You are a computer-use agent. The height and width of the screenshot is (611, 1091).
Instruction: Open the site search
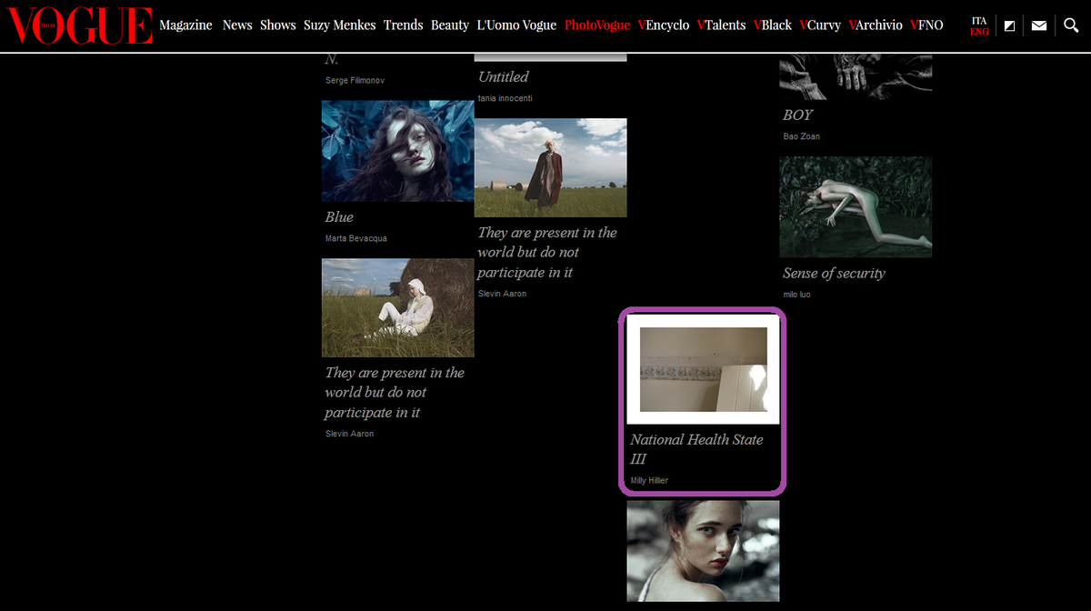point(1071,25)
